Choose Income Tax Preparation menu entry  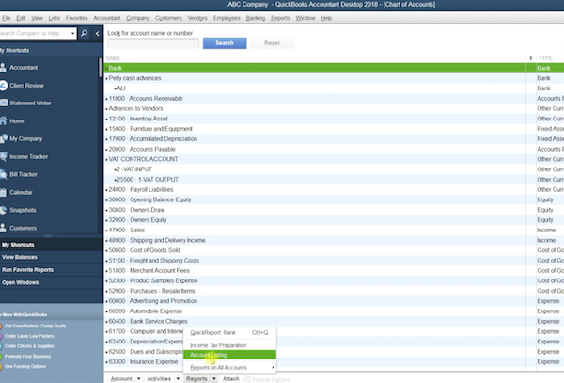(230, 345)
